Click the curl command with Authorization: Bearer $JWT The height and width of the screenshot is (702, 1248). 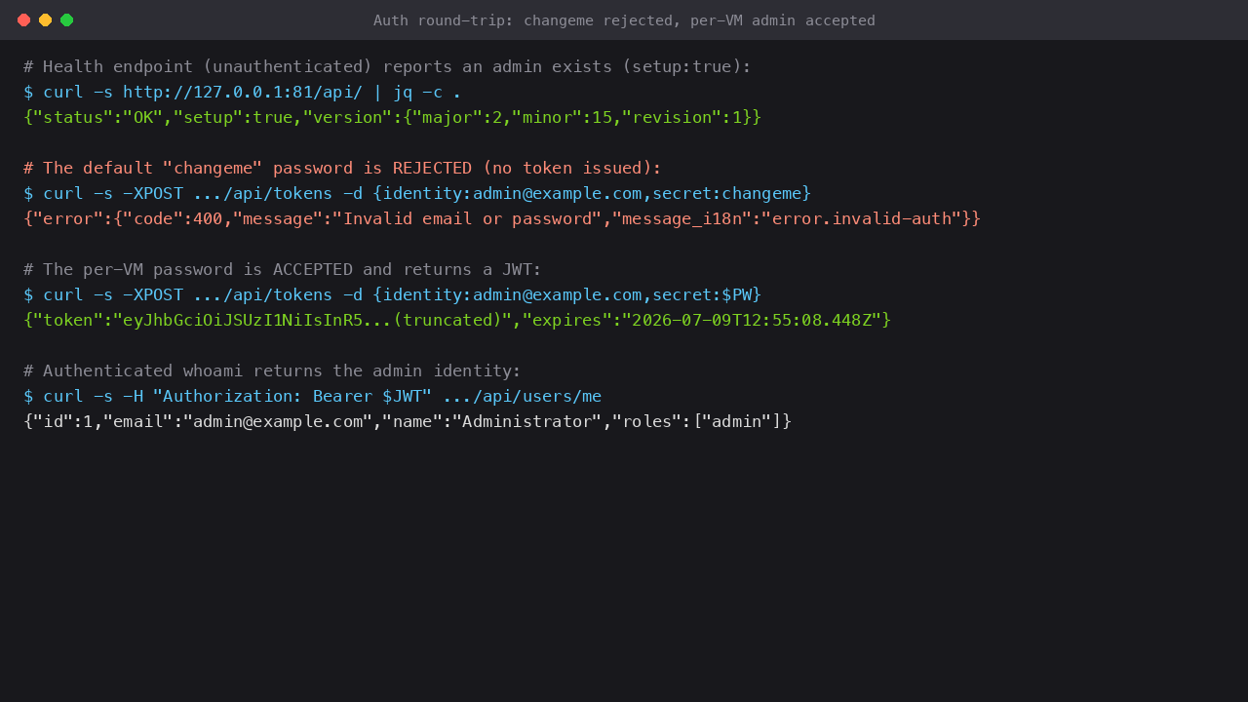312,396
